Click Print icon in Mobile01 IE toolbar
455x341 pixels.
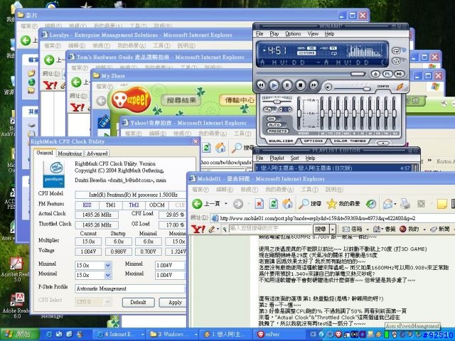point(405,204)
